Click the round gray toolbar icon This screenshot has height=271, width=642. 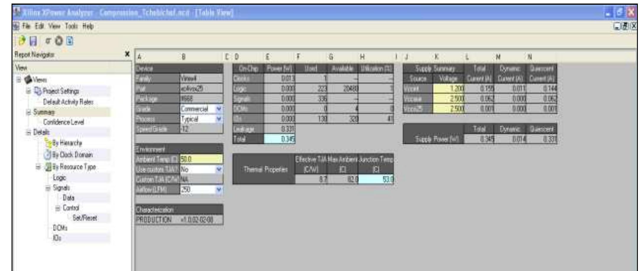pos(59,41)
